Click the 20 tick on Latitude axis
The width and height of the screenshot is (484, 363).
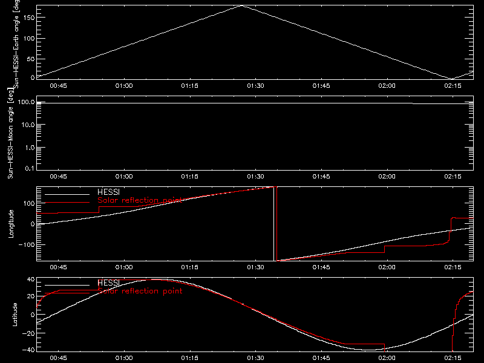pos(31,296)
